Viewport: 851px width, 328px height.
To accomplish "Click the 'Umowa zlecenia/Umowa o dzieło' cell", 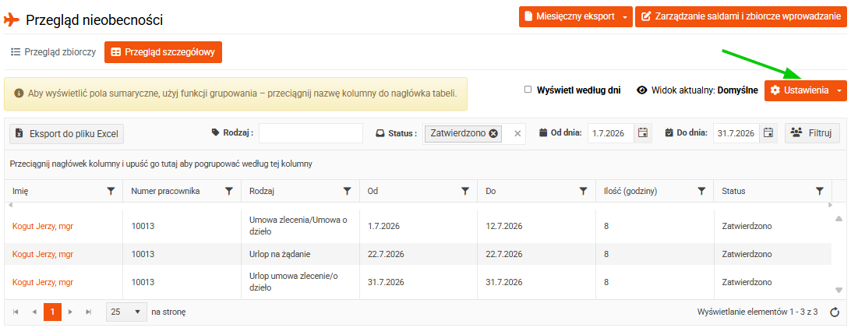I will coord(300,226).
